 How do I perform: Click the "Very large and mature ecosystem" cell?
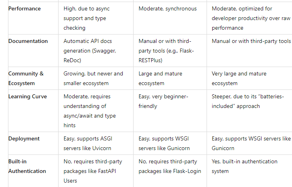click(x=239, y=78)
